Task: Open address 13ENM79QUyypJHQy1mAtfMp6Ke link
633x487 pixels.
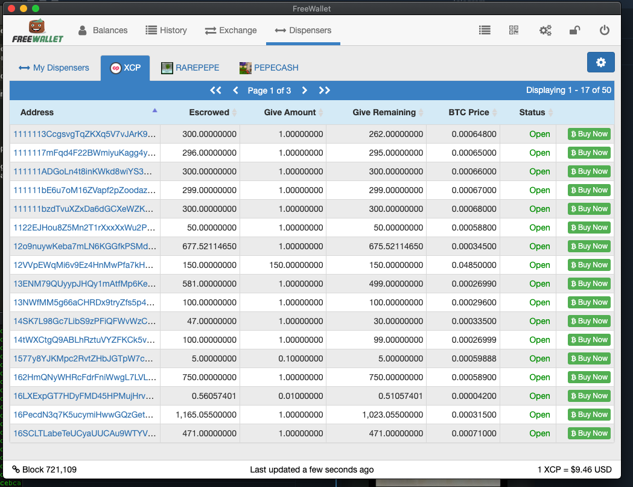Action: coord(83,284)
